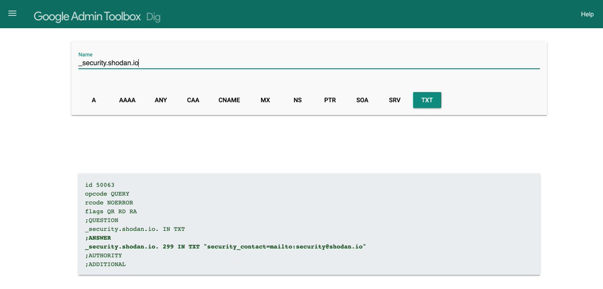
Task: Click the Dig label in header
Action: (153, 17)
